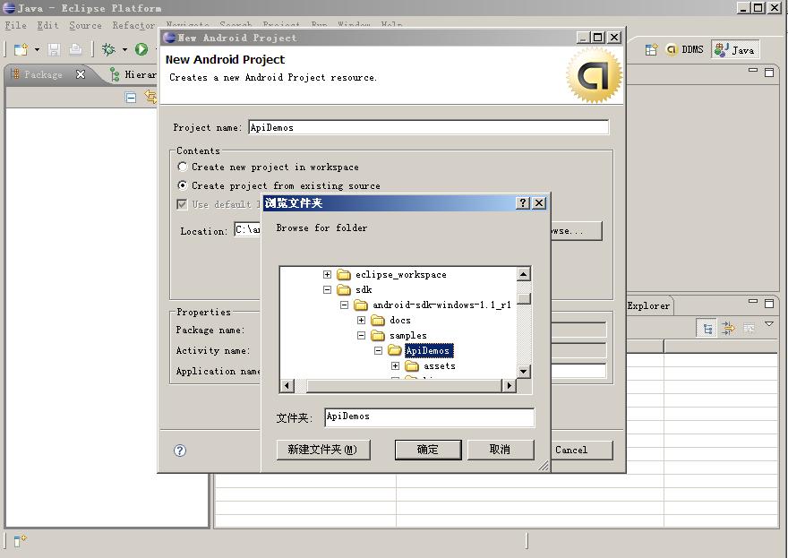The width and height of the screenshot is (788, 558).
Task: Click the 新建文件夹(M) new folder button
Action: (x=323, y=450)
